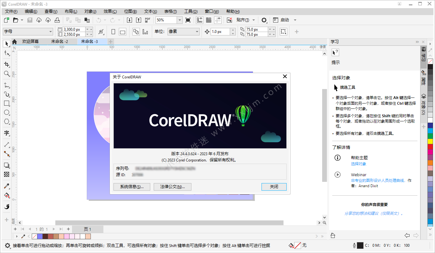Select the Artistic Media tool
Viewport: 435px width, 253px height.
click(7, 94)
